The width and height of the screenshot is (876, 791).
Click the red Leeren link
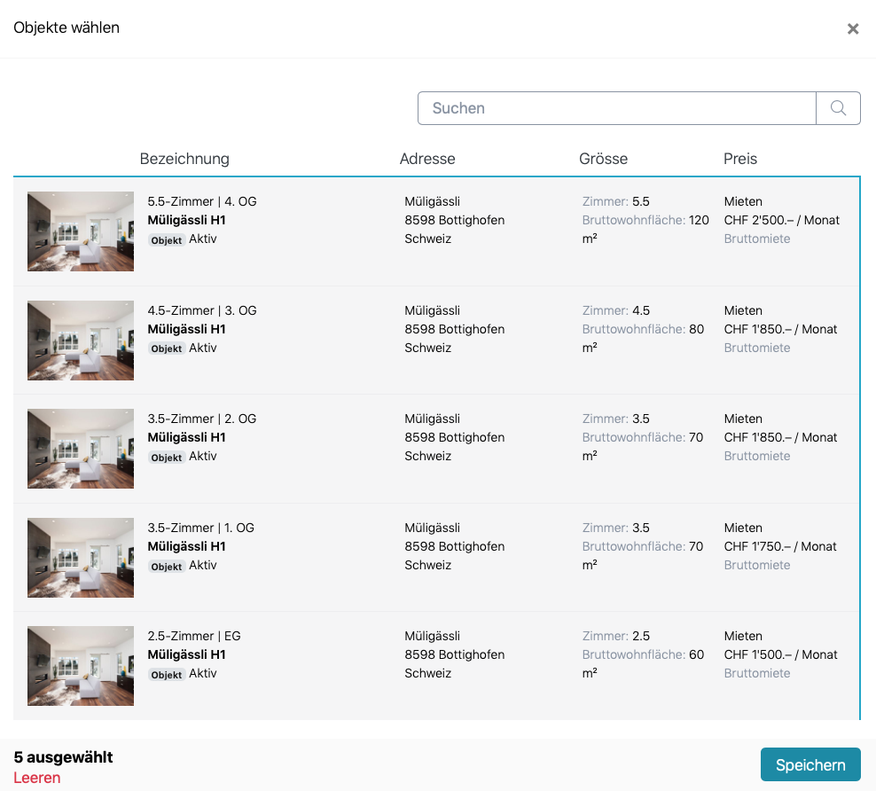(37, 778)
